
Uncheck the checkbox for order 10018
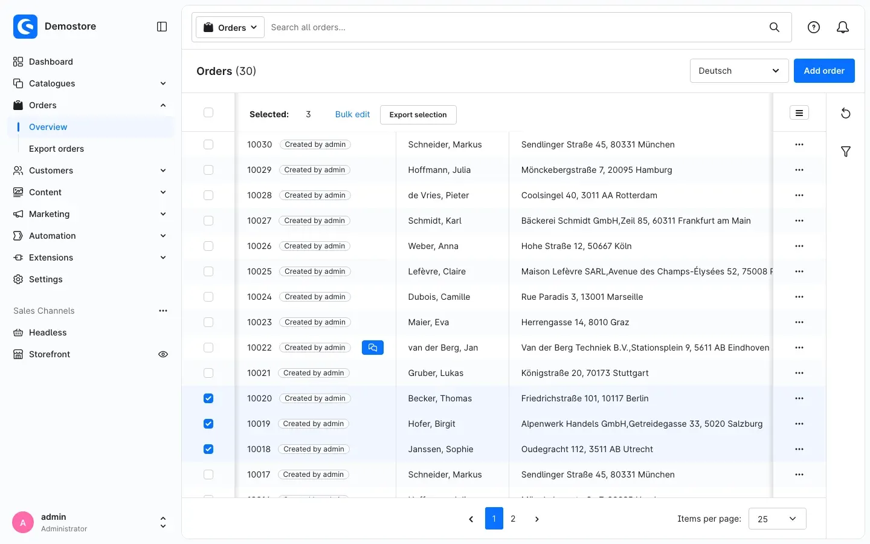pos(208,449)
